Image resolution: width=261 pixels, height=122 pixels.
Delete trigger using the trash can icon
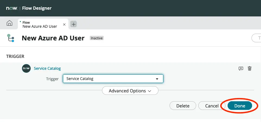point(250,68)
